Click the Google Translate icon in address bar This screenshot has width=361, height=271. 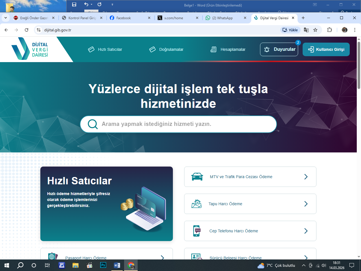[x=306, y=30]
